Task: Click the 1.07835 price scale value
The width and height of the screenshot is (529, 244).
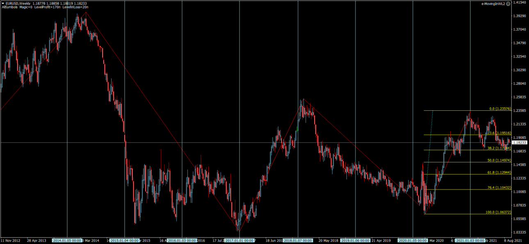Action: tap(520, 205)
